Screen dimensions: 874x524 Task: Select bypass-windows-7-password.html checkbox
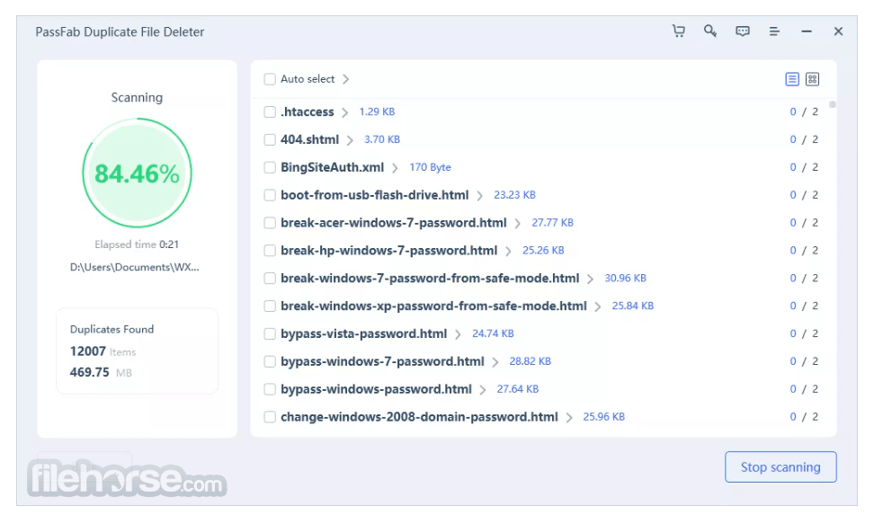270,361
